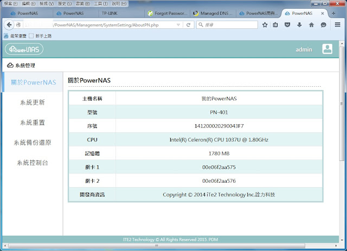Click the scroll right arrow button
Screen dimensions: 347x251
click(336, 246)
